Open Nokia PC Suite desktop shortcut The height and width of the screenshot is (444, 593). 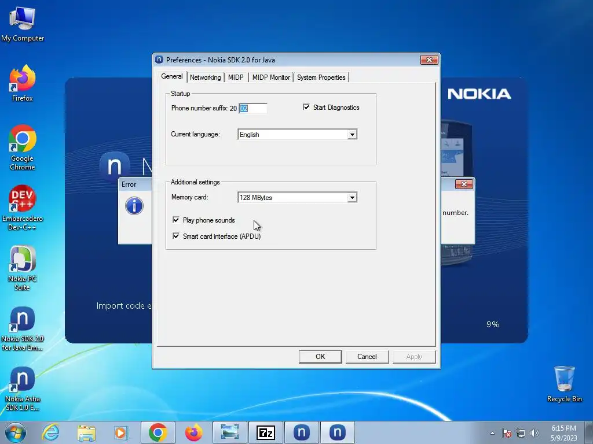[x=23, y=268]
